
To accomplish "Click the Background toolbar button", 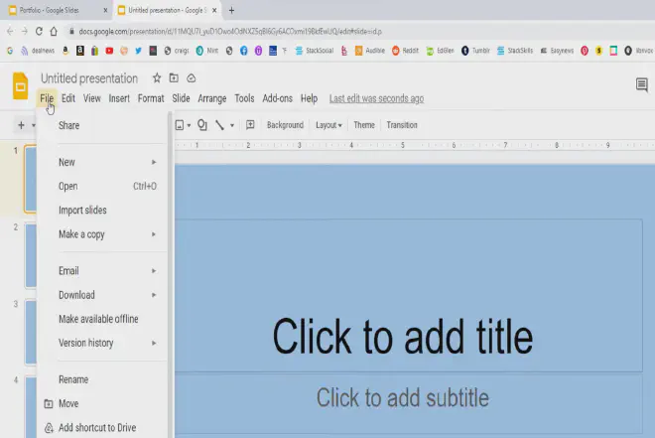I will click(x=285, y=125).
